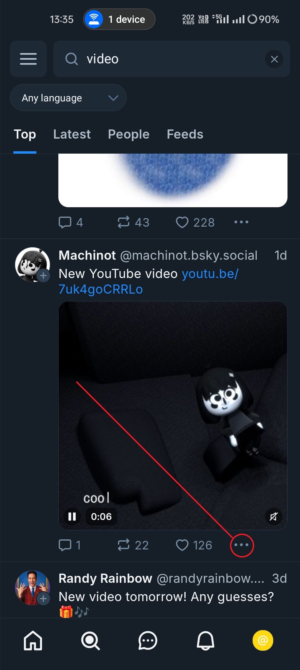
Task: Clear the search field text
Action: (x=274, y=59)
